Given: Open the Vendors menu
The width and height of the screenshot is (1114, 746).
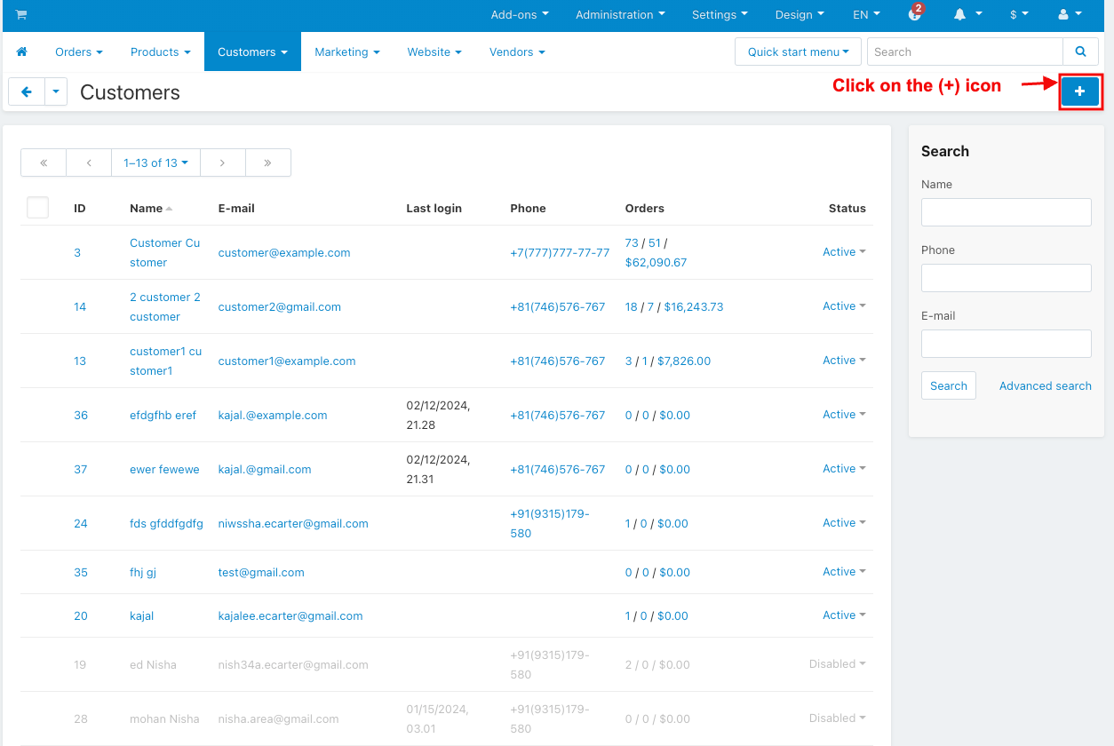Looking at the screenshot, I should point(517,52).
